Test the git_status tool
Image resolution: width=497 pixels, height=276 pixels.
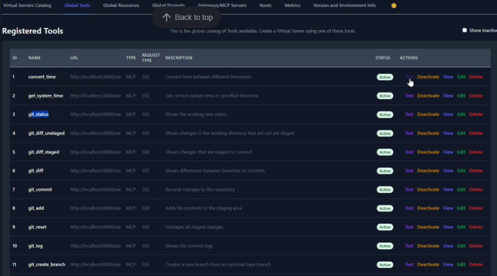click(409, 114)
